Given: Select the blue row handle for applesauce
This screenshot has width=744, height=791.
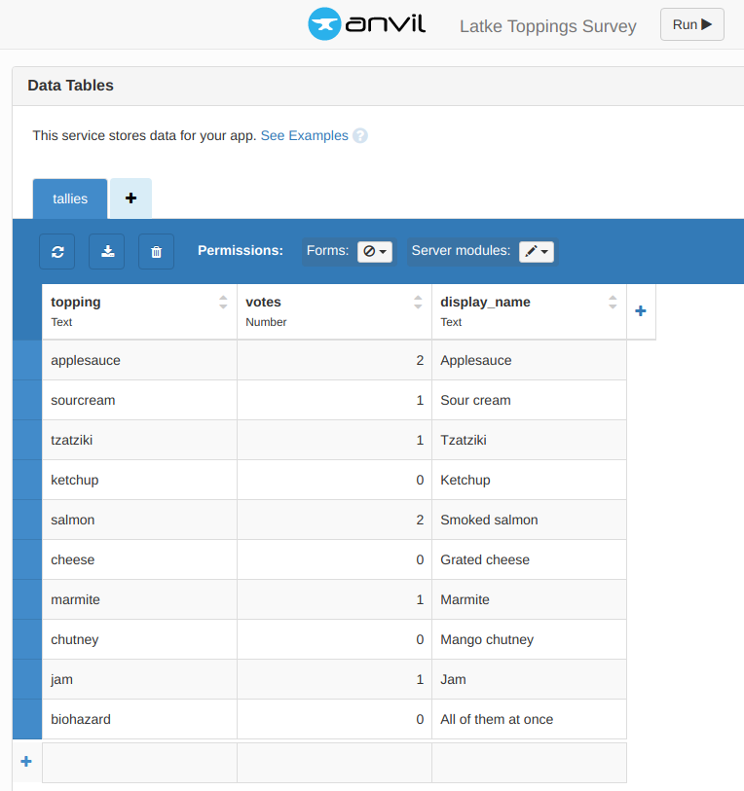Looking at the screenshot, I should [26, 360].
